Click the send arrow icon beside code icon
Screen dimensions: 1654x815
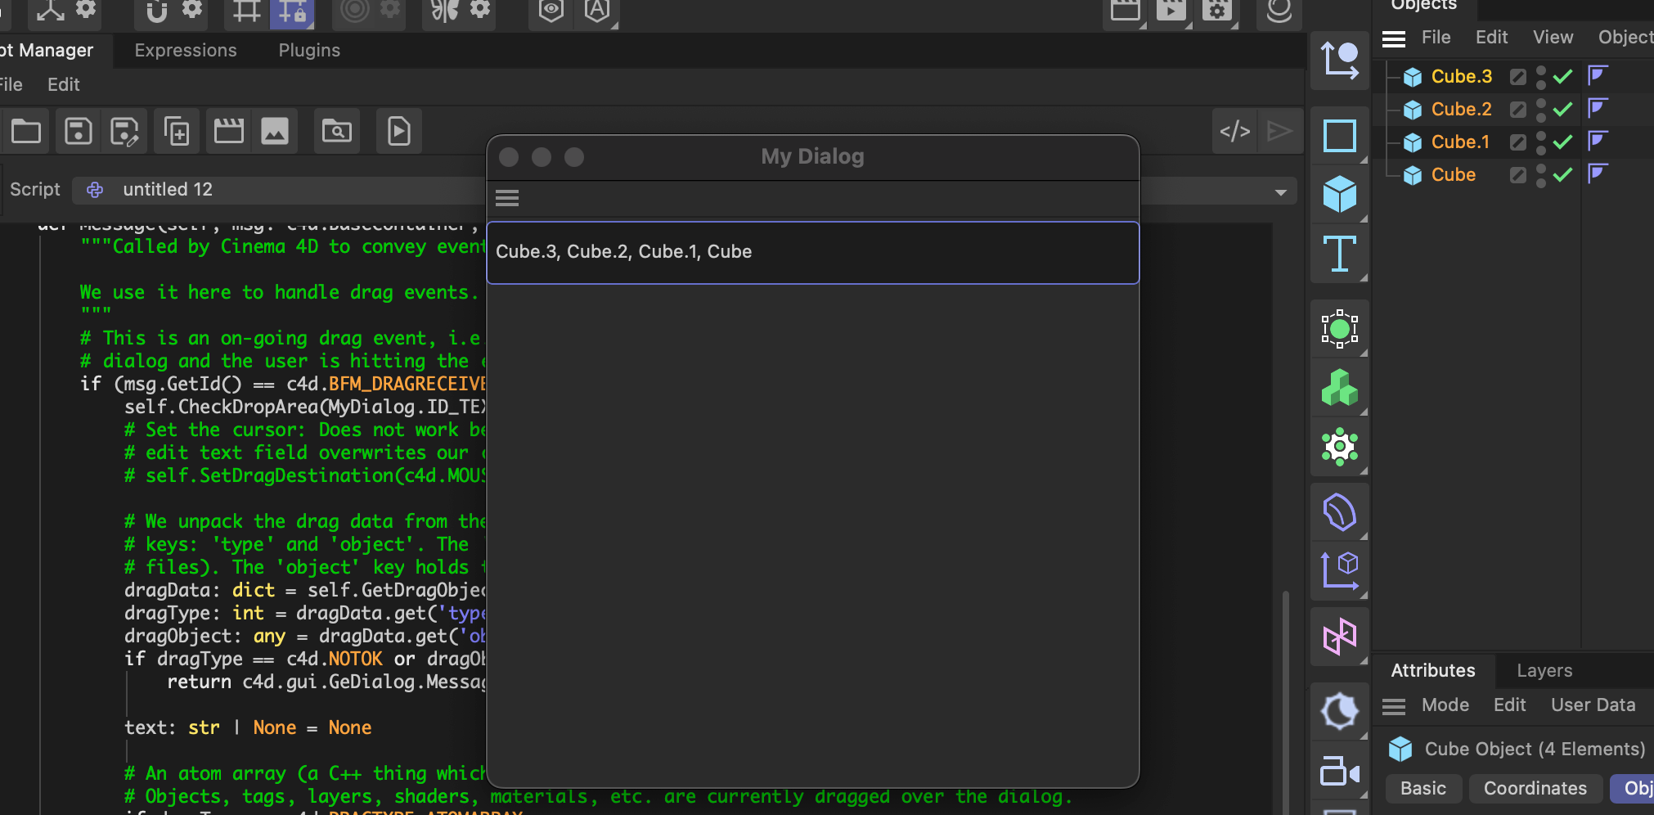pos(1279,131)
